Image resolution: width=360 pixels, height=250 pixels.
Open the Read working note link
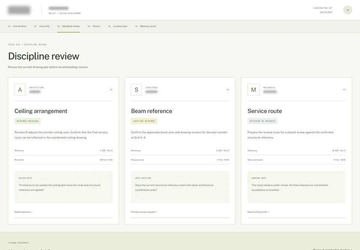click(258, 212)
